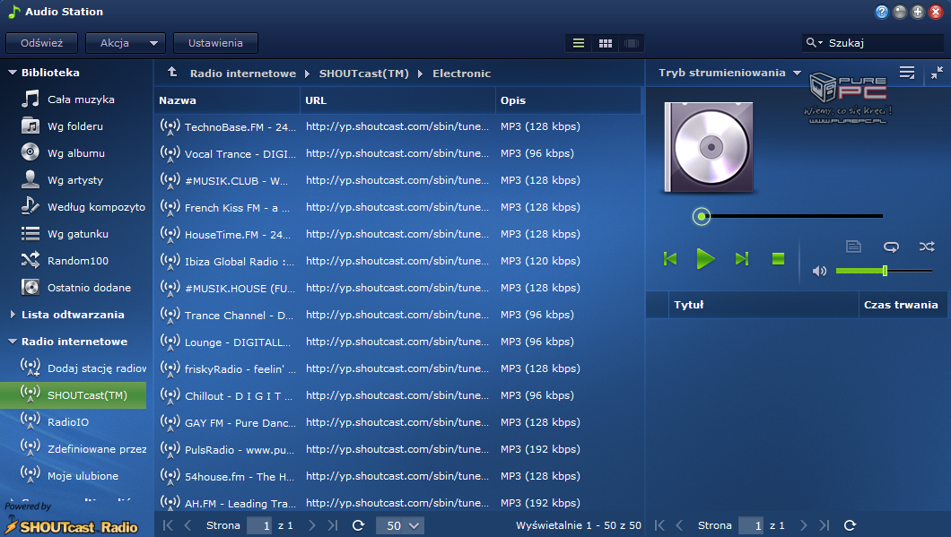Expand the Lista odtwarzania section
The height and width of the screenshot is (537, 951).
click(x=13, y=315)
